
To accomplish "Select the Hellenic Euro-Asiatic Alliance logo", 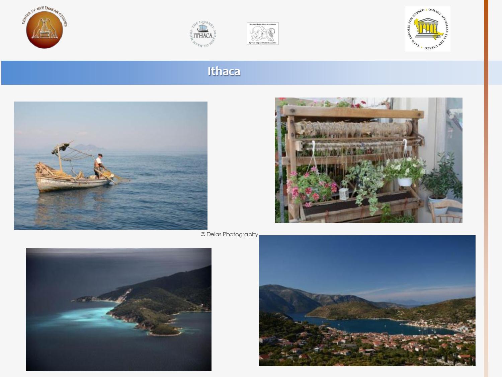I will [x=262, y=34].
